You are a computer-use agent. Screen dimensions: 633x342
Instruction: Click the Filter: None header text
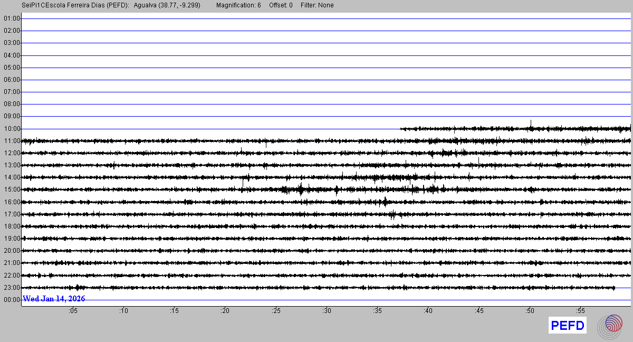(x=317, y=5)
